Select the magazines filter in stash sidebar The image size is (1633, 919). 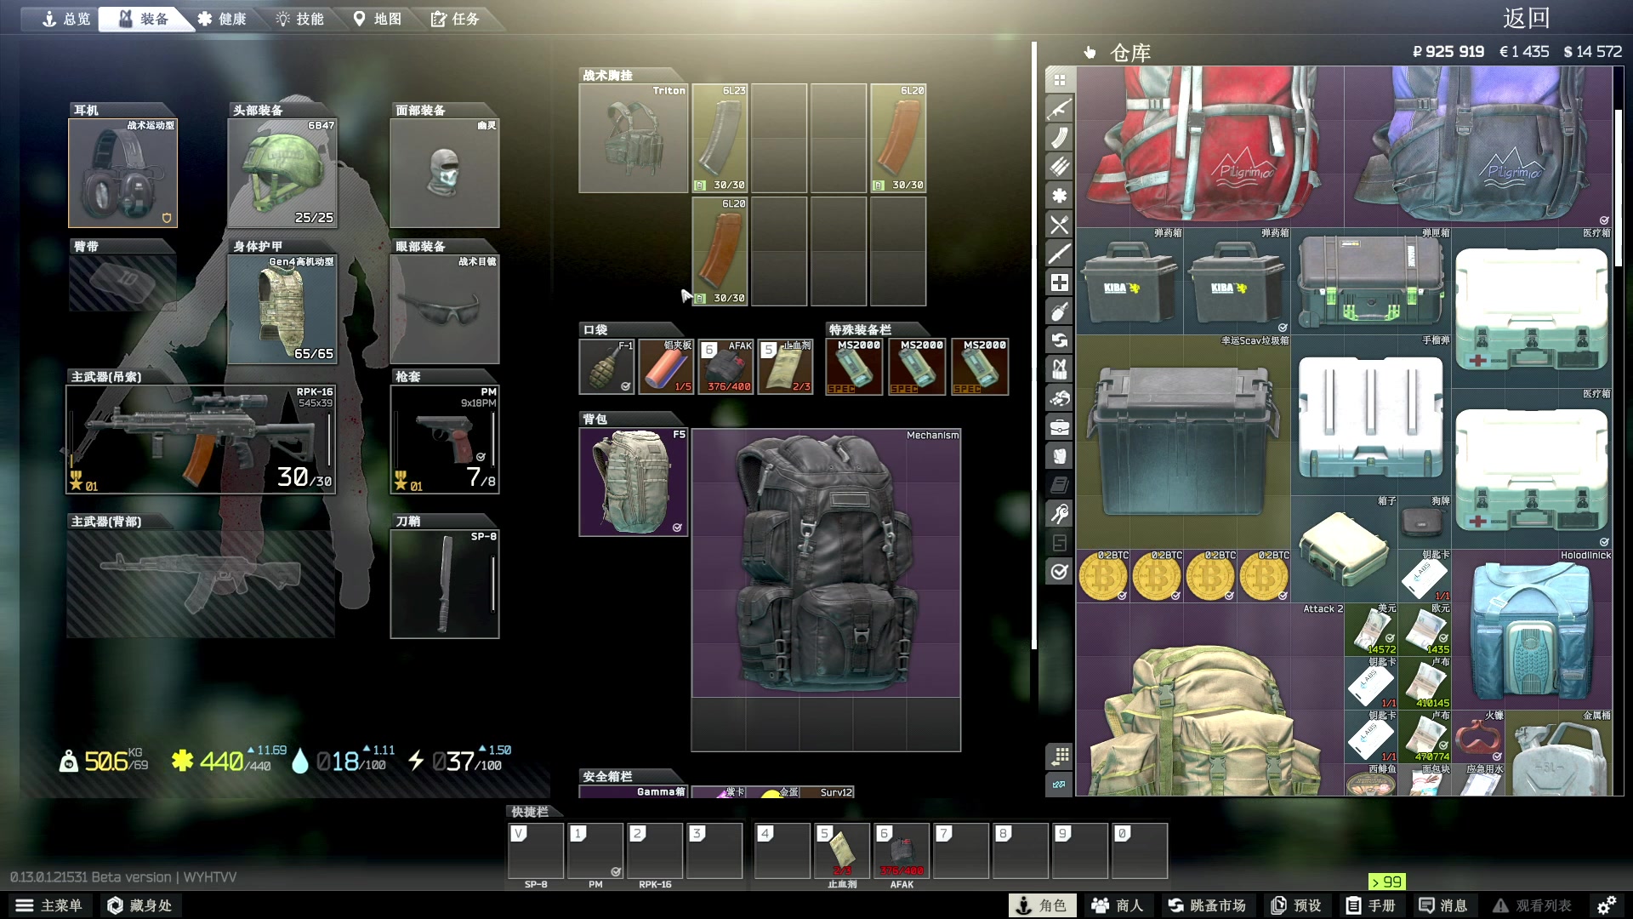pyautogui.click(x=1059, y=138)
